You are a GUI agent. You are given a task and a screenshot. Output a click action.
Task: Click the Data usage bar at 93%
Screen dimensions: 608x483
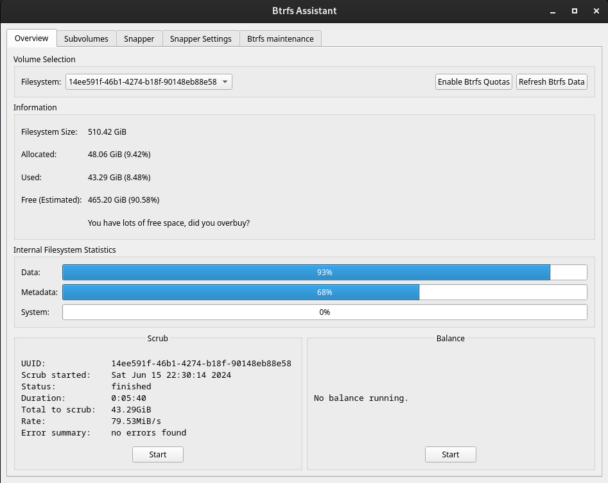point(325,273)
